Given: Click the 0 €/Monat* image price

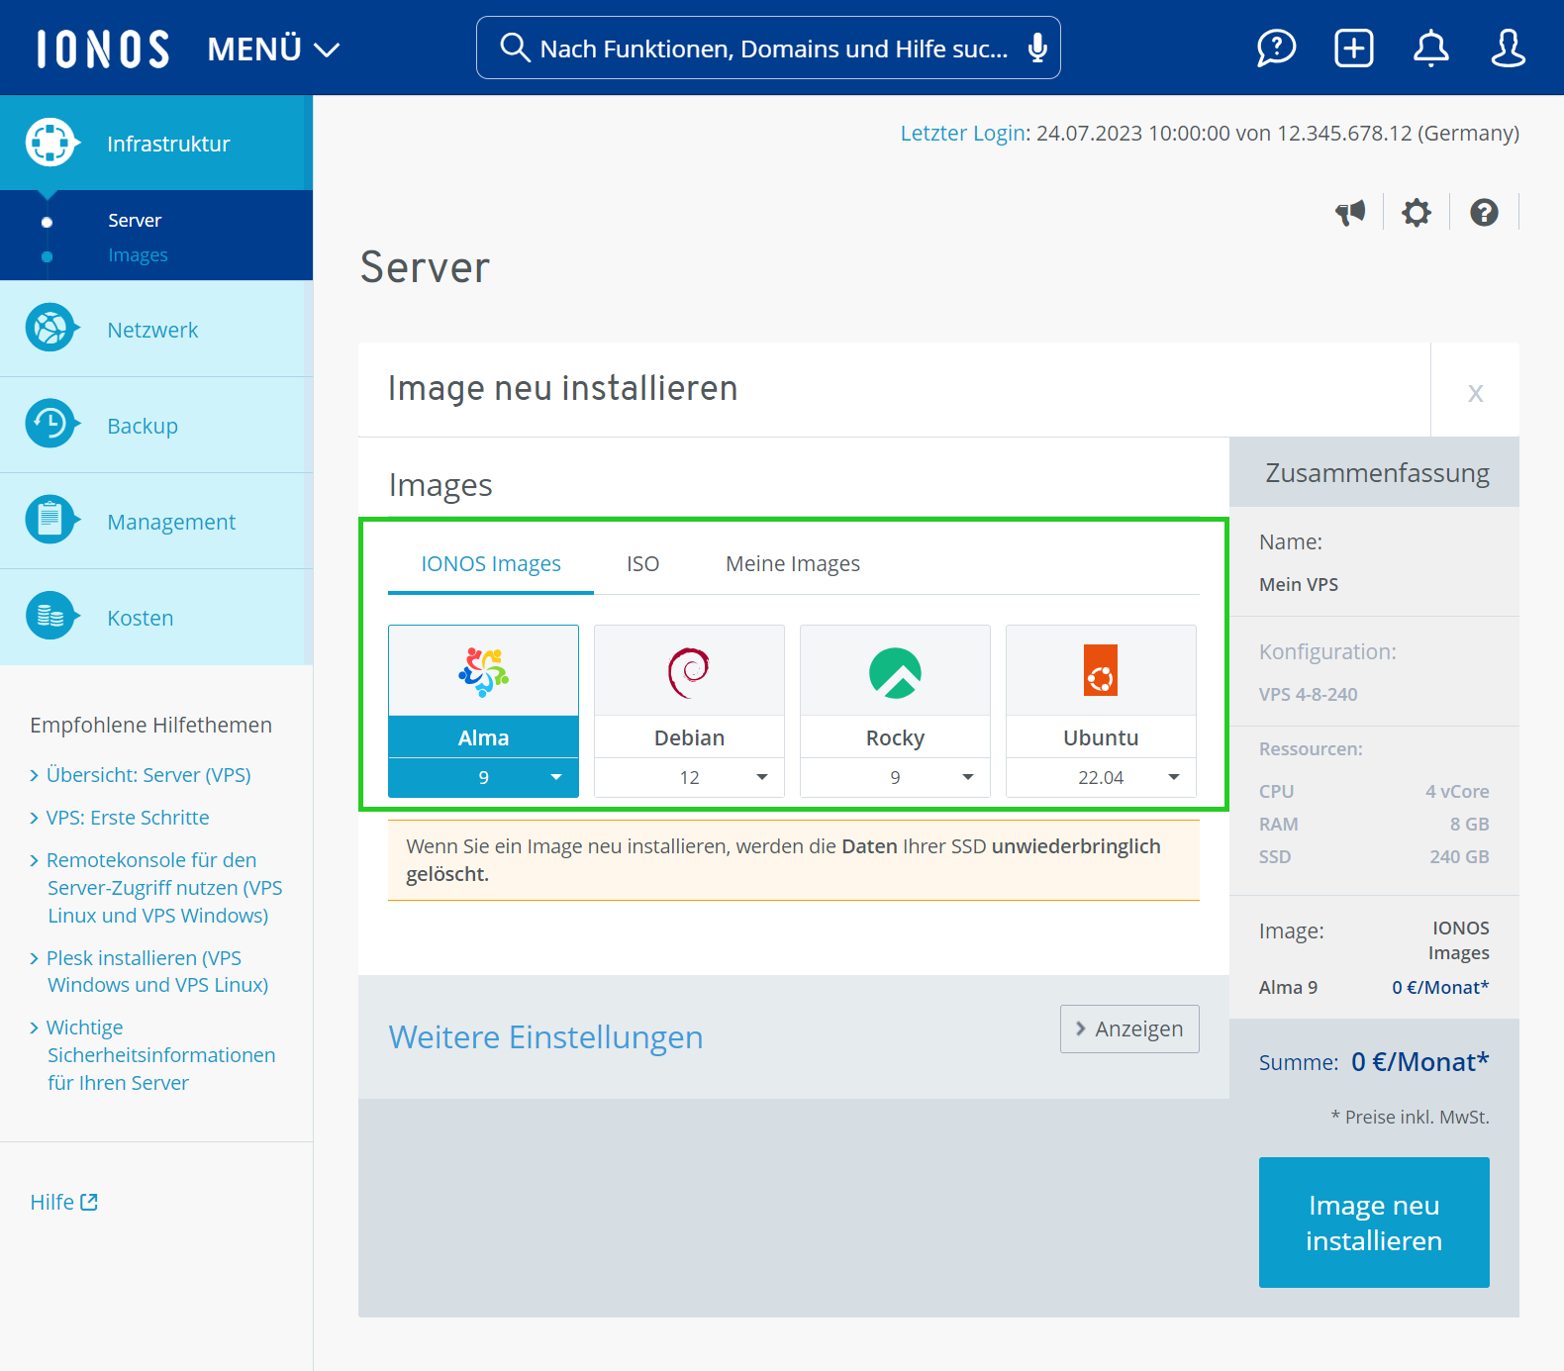Looking at the screenshot, I should 1440,987.
